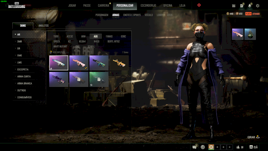Expand the CONSUMÍVEIS category
Screen dimensions: 268x151
tap(29, 97)
